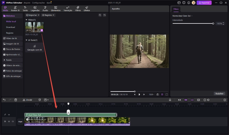This screenshot has width=229, height=135.
Task: Toggle the purple checkmark on video thumbnail
Action: [42, 30]
